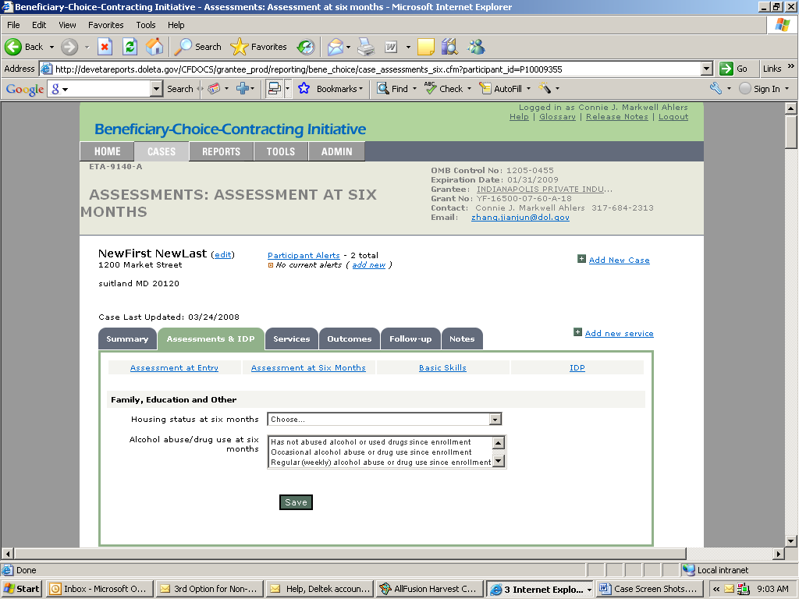
Task: Expand the Sign In dropdown arrow
Action: click(787, 89)
